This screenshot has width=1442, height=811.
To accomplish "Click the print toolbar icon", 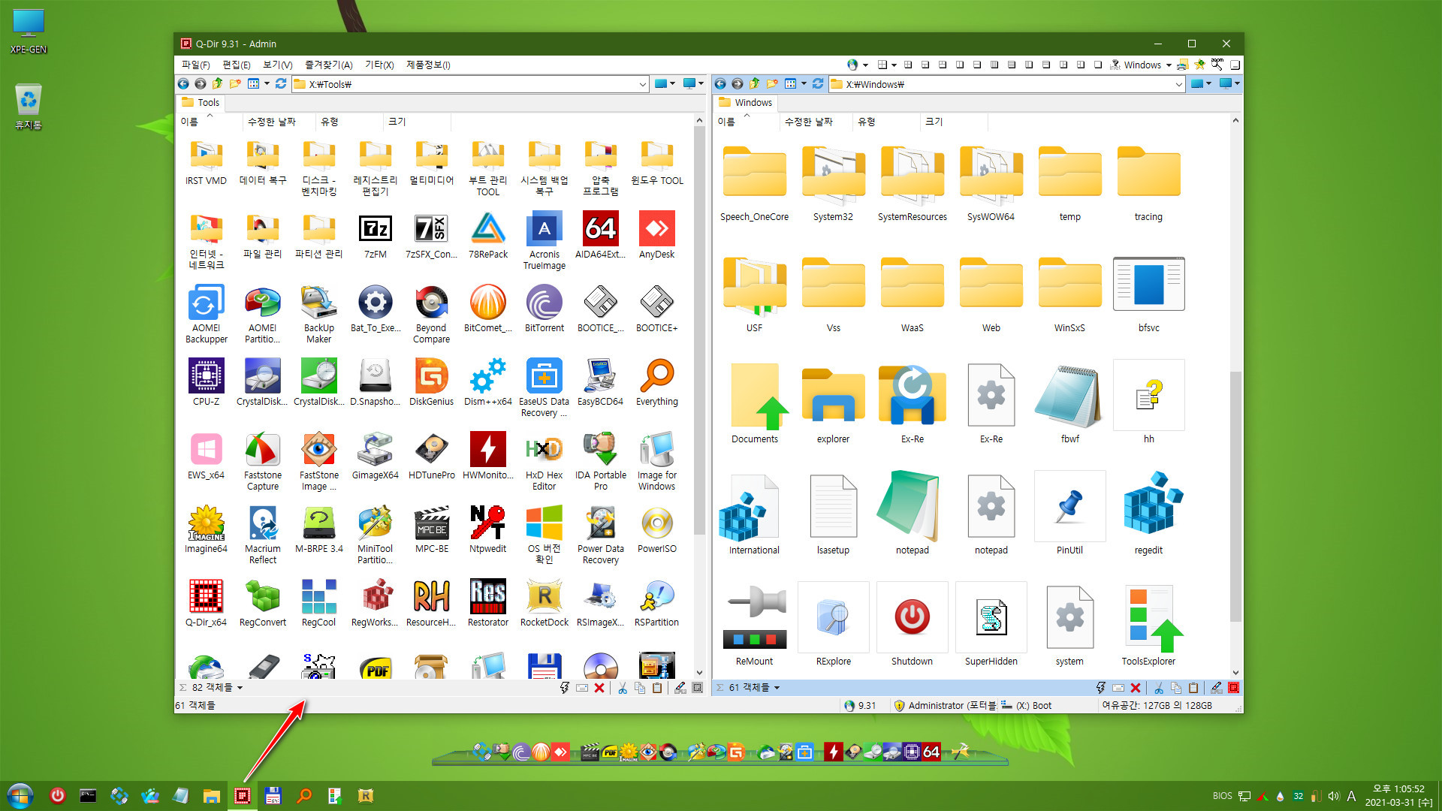I will coord(1182,65).
